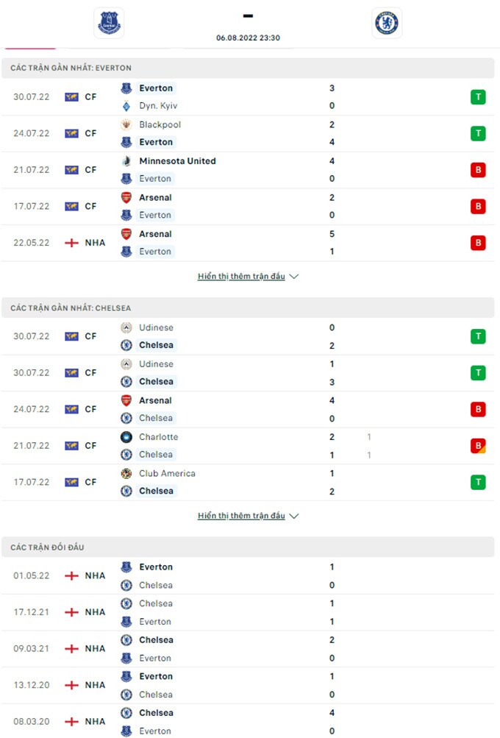This screenshot has width=500, height=738.
Task: Click the Charlotte club badge
Action: click(x=126, y=437)
